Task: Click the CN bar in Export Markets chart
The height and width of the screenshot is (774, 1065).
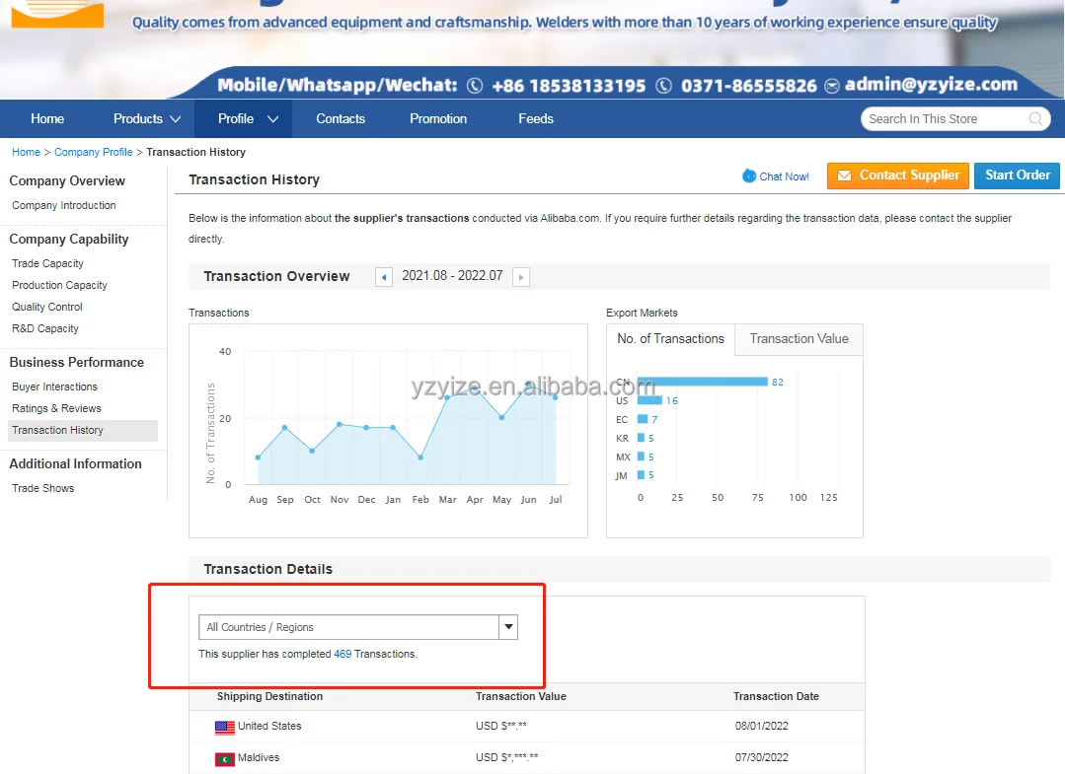Action: [703, 382]
